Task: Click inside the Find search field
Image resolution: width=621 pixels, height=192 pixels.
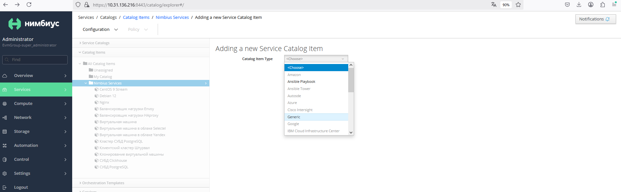Action: click(x=35, y=60)
